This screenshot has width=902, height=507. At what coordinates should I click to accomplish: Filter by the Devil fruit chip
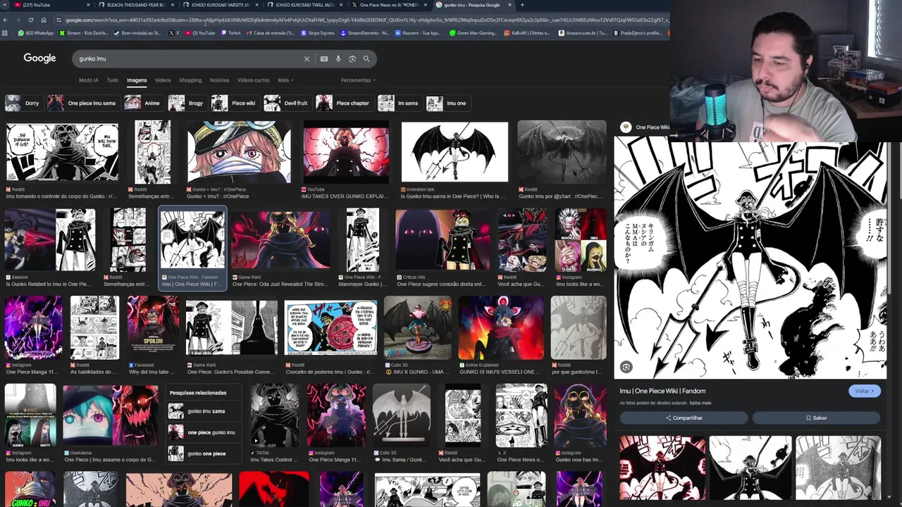click(287, 103)
